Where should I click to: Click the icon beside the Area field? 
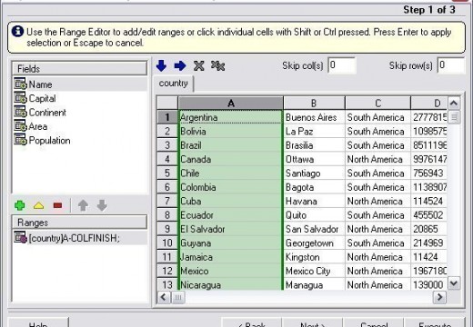click(20, 126)
